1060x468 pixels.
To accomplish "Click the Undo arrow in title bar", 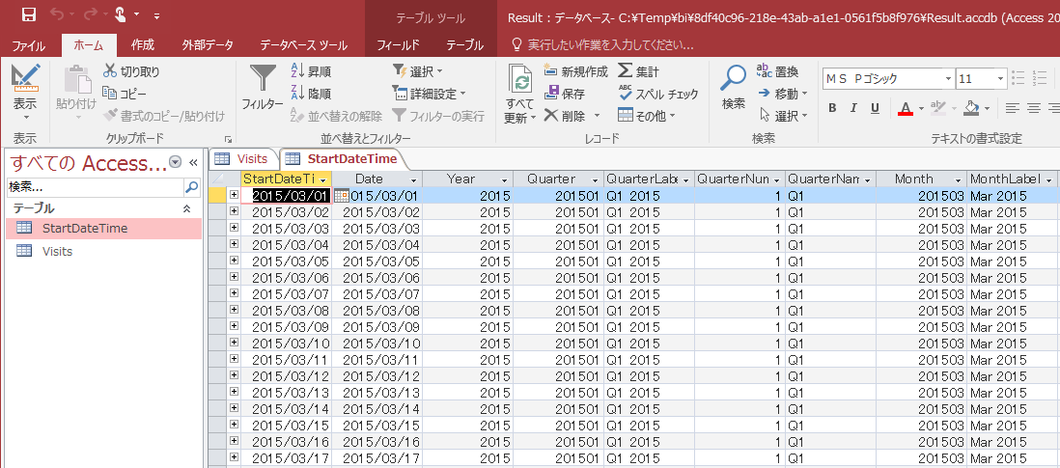I will click(58, 14).
